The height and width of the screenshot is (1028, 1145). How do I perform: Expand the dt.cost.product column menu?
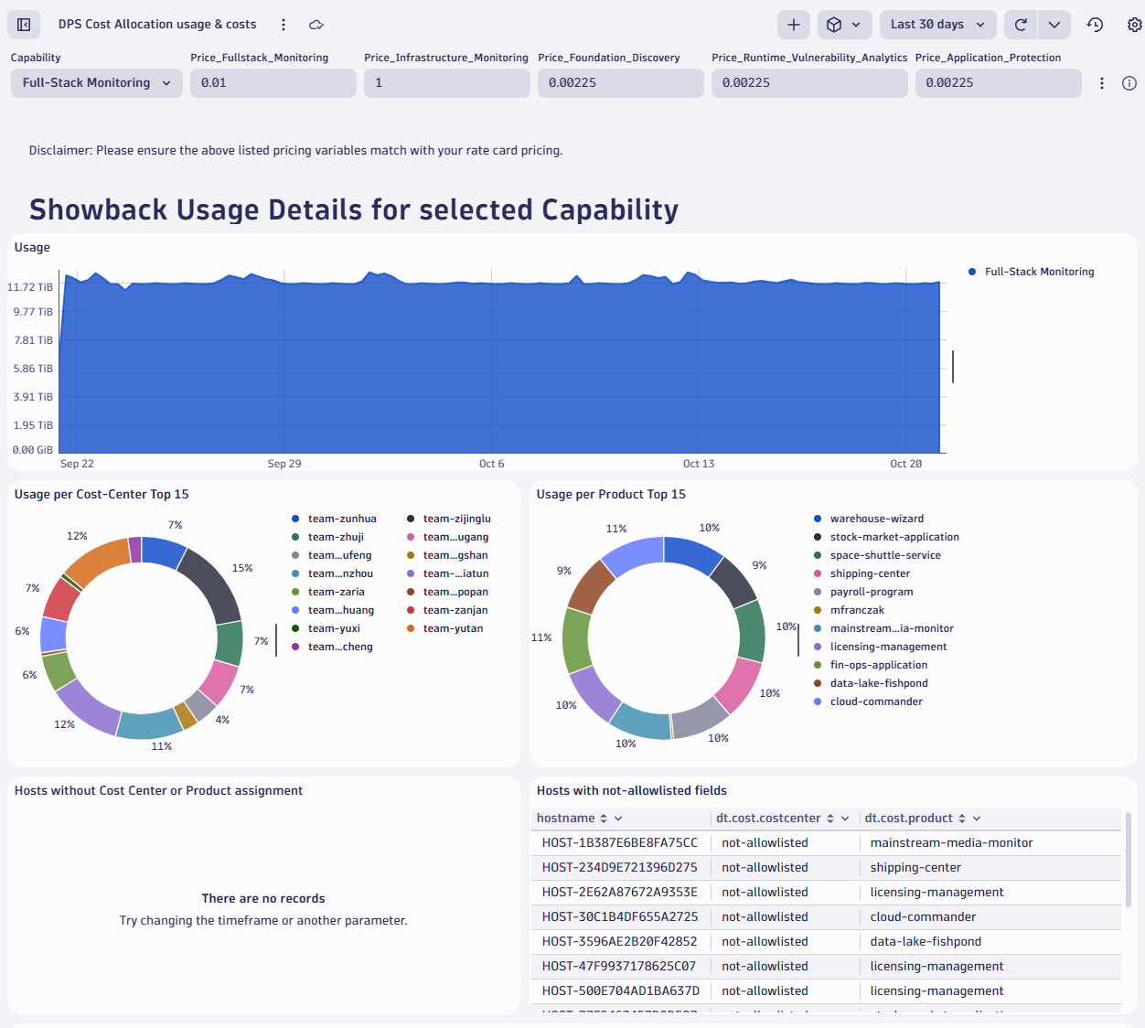[x=976, y=818]
